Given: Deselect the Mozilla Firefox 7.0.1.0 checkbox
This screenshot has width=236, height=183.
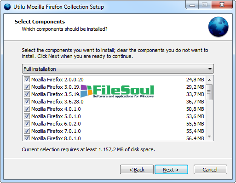Looking at the screenshot, I should (27, 131).
